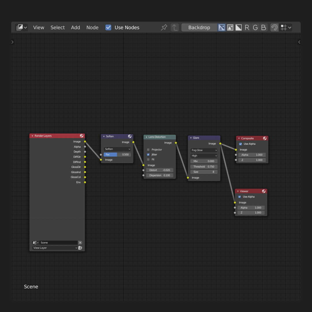This screenshot has height=312, width=312.
Task: Click the Glare Mix slider
Action: pos(204,161)
